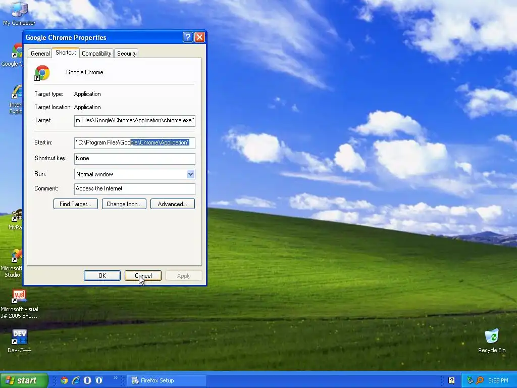Open the Start menu
The width and height of the screenshot is (517, 388).
pos(24,380)
